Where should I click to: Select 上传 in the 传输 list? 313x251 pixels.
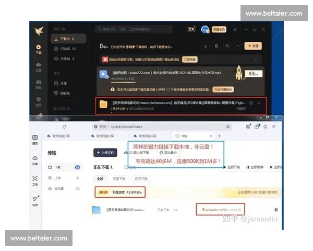click(x=64, y=178)
